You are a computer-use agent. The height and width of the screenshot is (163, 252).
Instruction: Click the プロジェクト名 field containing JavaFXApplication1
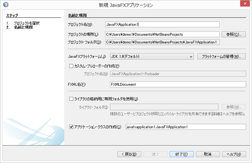(x=162, y=24)
